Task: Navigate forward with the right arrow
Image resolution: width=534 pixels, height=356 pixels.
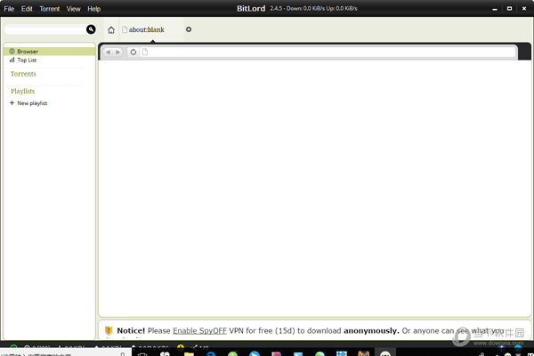Action: coord(117,53)
